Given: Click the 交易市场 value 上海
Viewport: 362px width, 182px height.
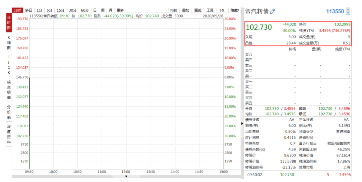Looking at the screenshot, I should pos(347,167).
